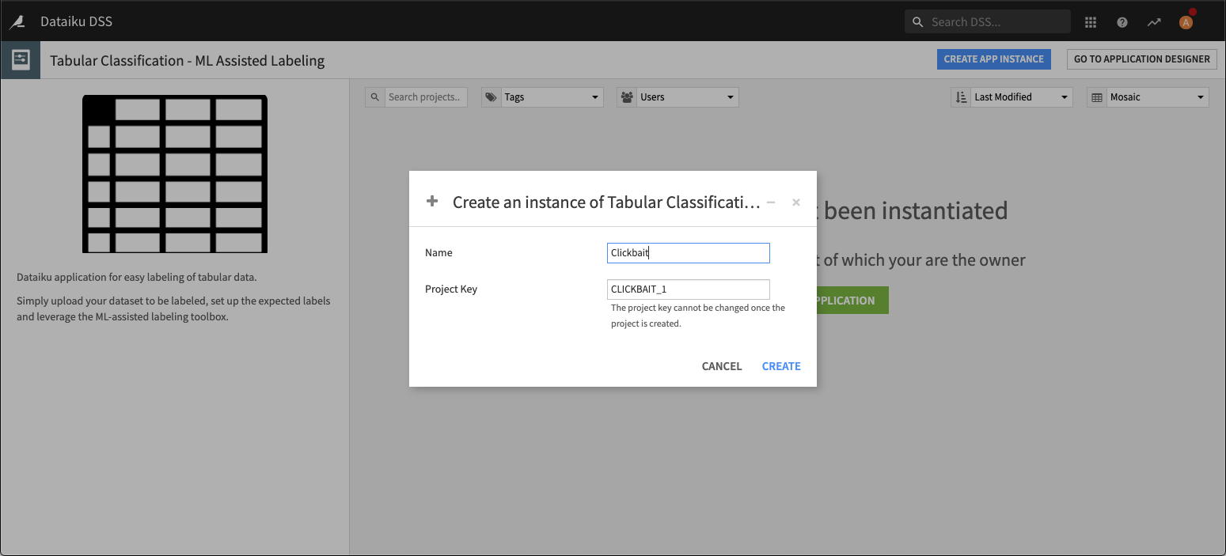The image size is (1226, 556).
Task: Click the tag icon of Tags filter
Action: pos(492,97)
